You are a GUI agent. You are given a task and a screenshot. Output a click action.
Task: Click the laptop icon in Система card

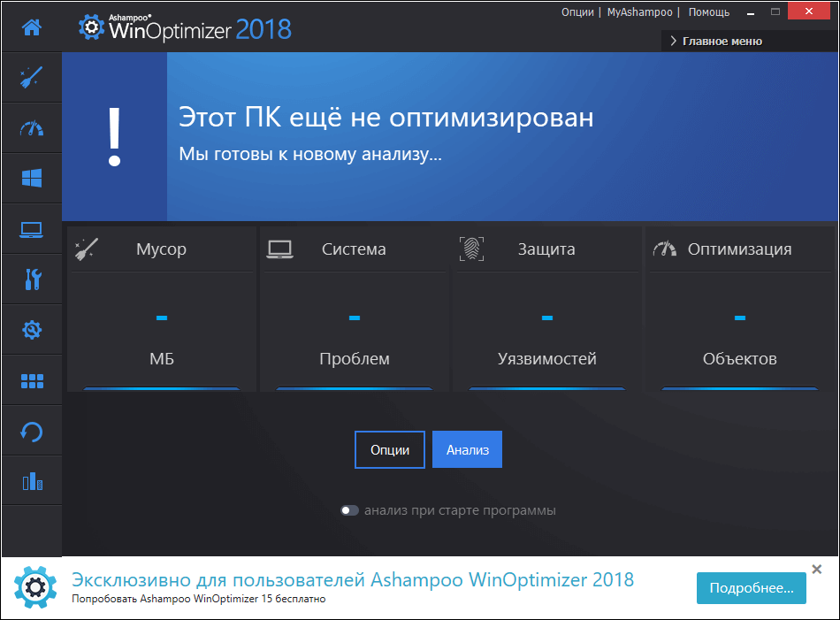pyautogui.click(x=279, y=249)
